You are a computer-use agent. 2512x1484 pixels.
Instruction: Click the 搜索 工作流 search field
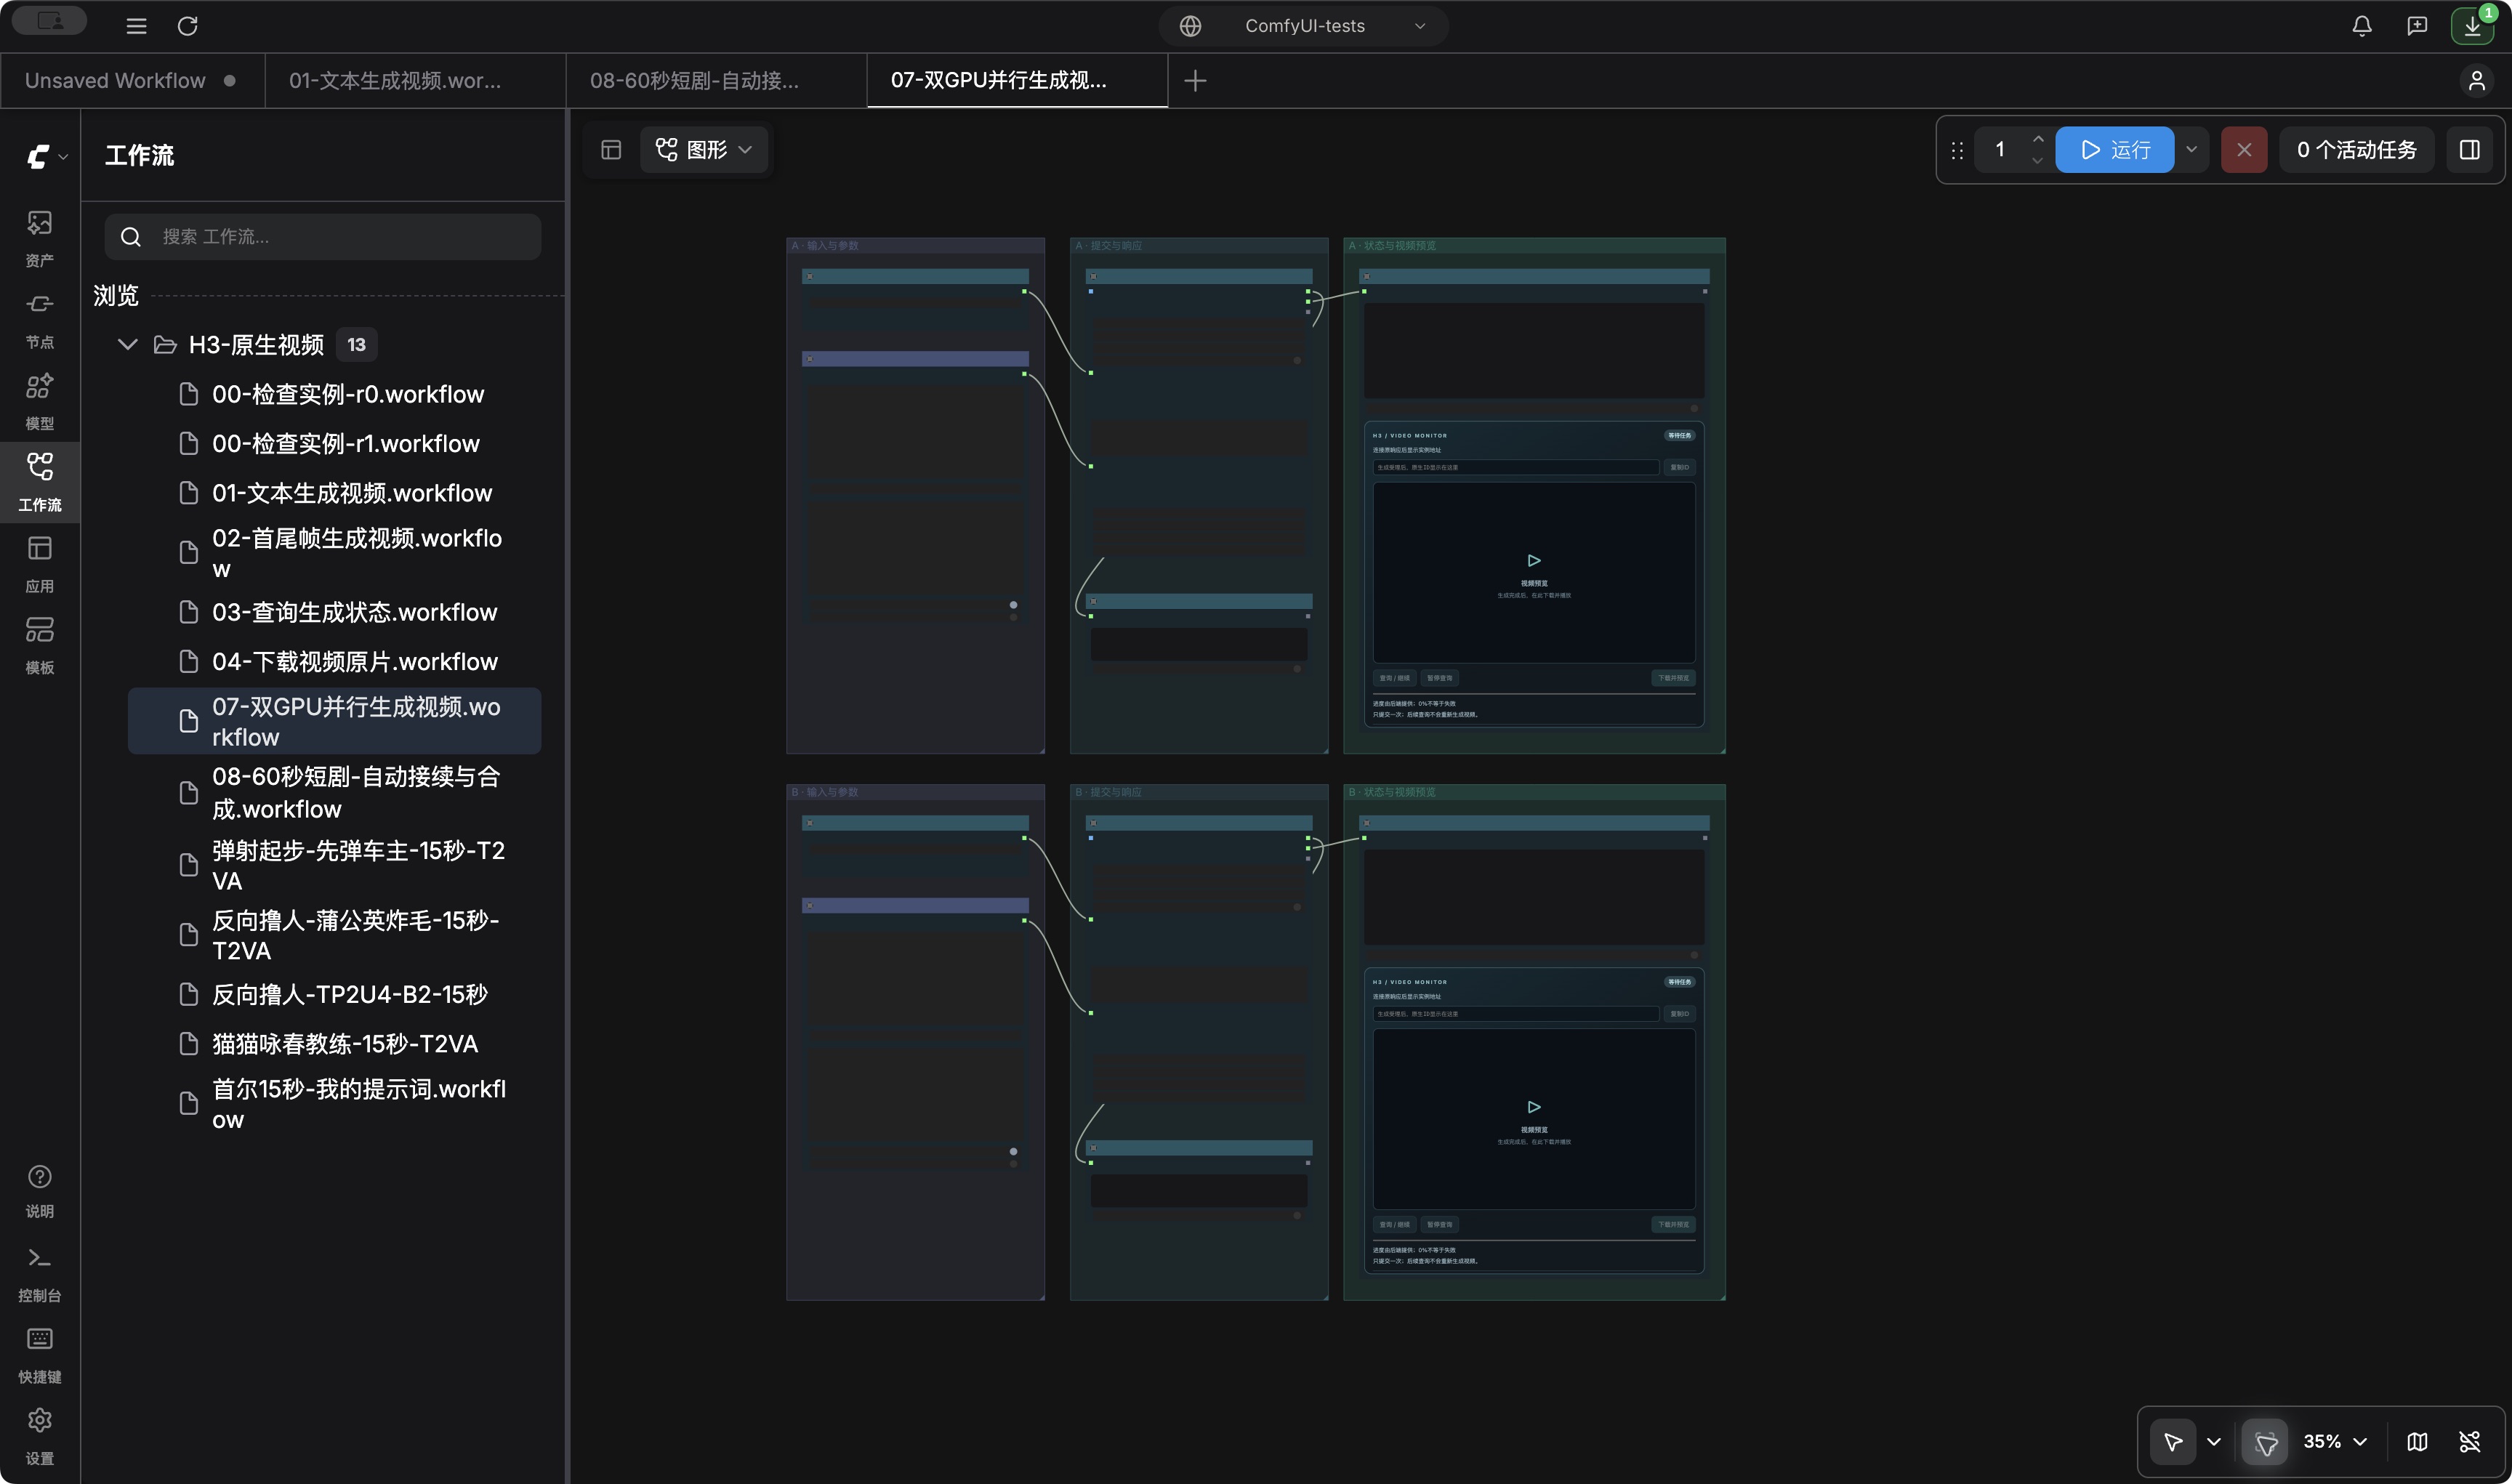click(x=323, y=237)
